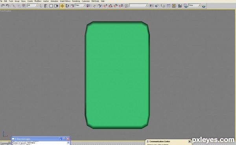Toggle the Angle Snap button
The height and width of the screenshot is (145, 236).
110,6
